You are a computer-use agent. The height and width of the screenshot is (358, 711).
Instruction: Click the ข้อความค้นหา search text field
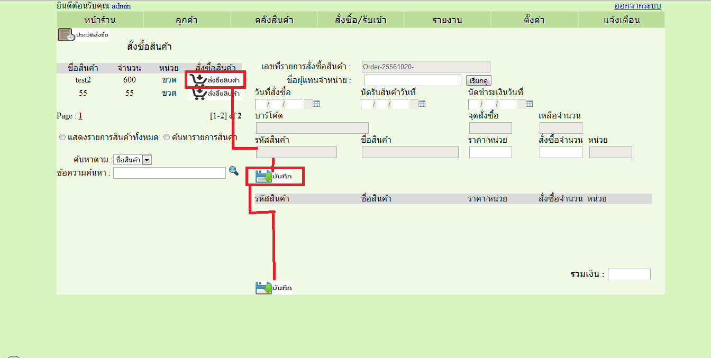(169, 173)
